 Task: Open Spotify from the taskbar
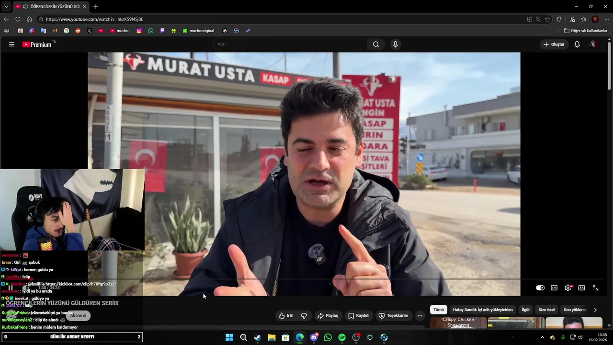point(341,337)
